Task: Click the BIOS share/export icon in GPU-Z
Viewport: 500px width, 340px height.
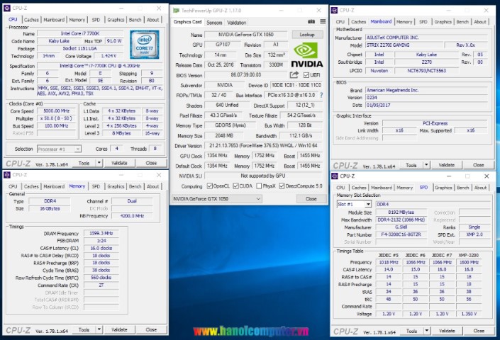Action: click(x=294, y=75)
